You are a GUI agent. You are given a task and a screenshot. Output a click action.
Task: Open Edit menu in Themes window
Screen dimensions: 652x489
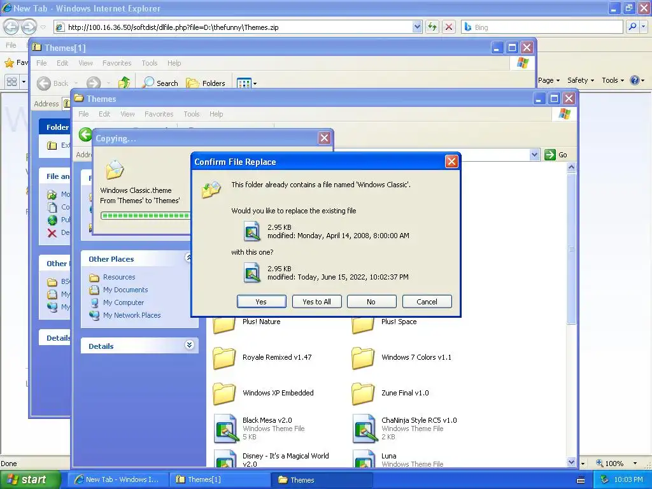click(x=104, y=114)
